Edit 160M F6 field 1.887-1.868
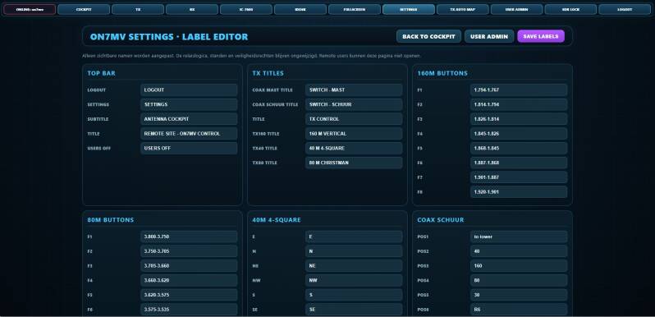Viewport: 655px width, 317px height. (519, 163)
